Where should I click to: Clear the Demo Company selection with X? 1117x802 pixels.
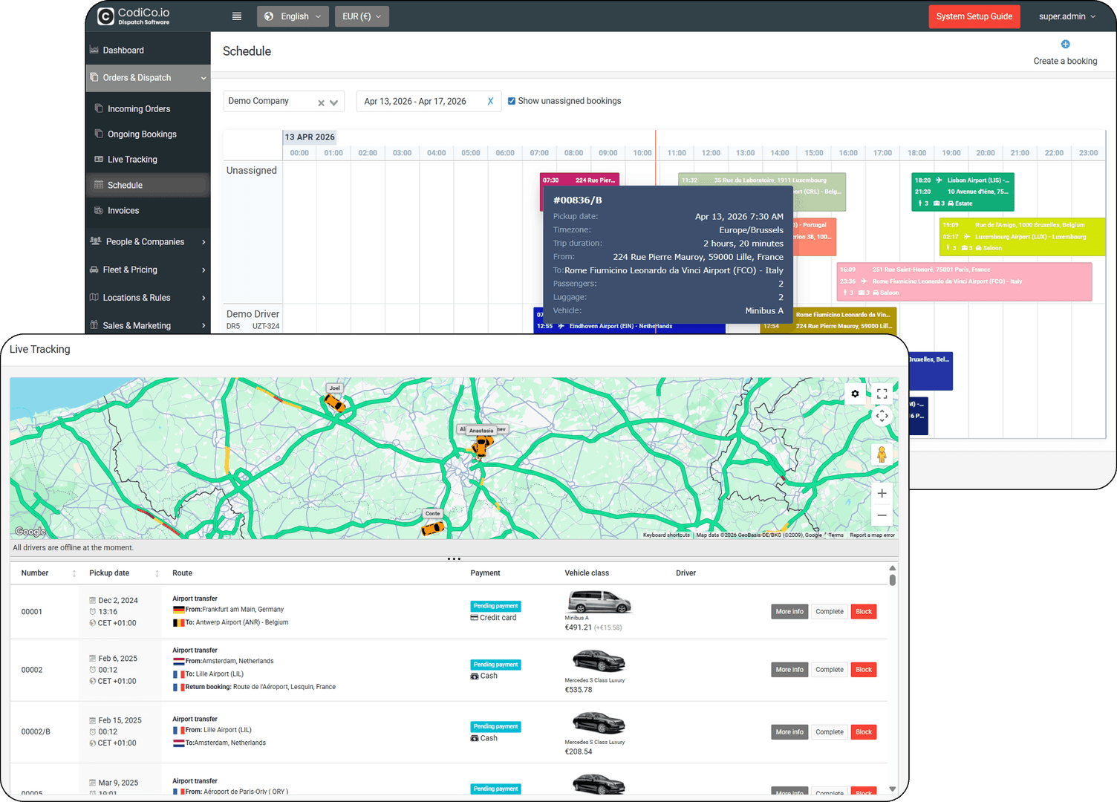(321, 103)
